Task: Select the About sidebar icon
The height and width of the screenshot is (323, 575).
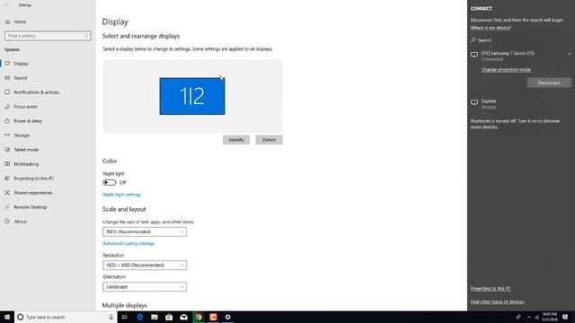Action: (7, 222)
